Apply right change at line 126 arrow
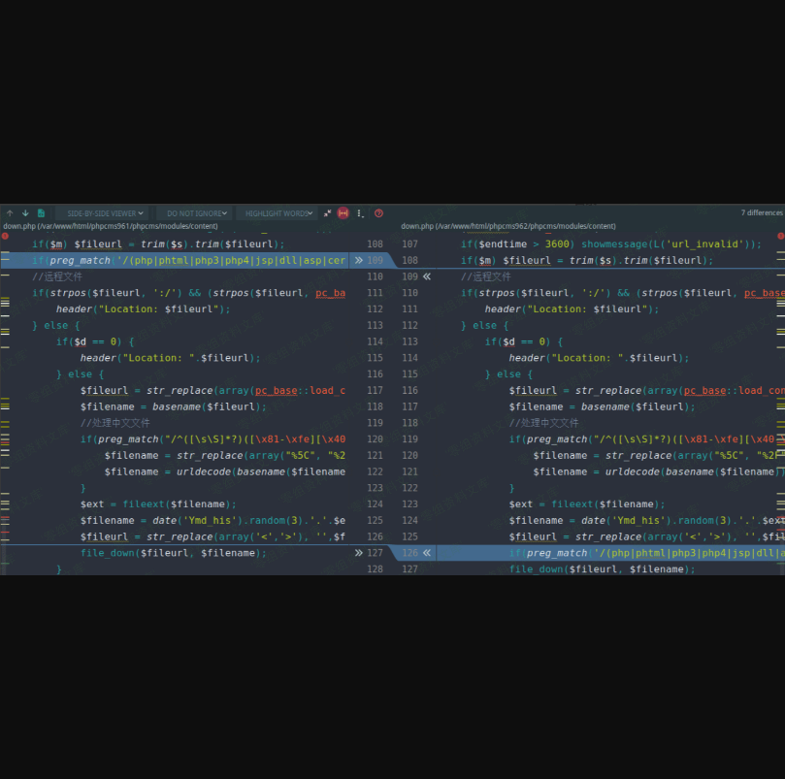Screen dimensions: 785x779 (x=427, y=553)
